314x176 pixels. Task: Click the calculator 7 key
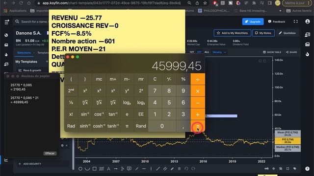(x=155, y=91)
